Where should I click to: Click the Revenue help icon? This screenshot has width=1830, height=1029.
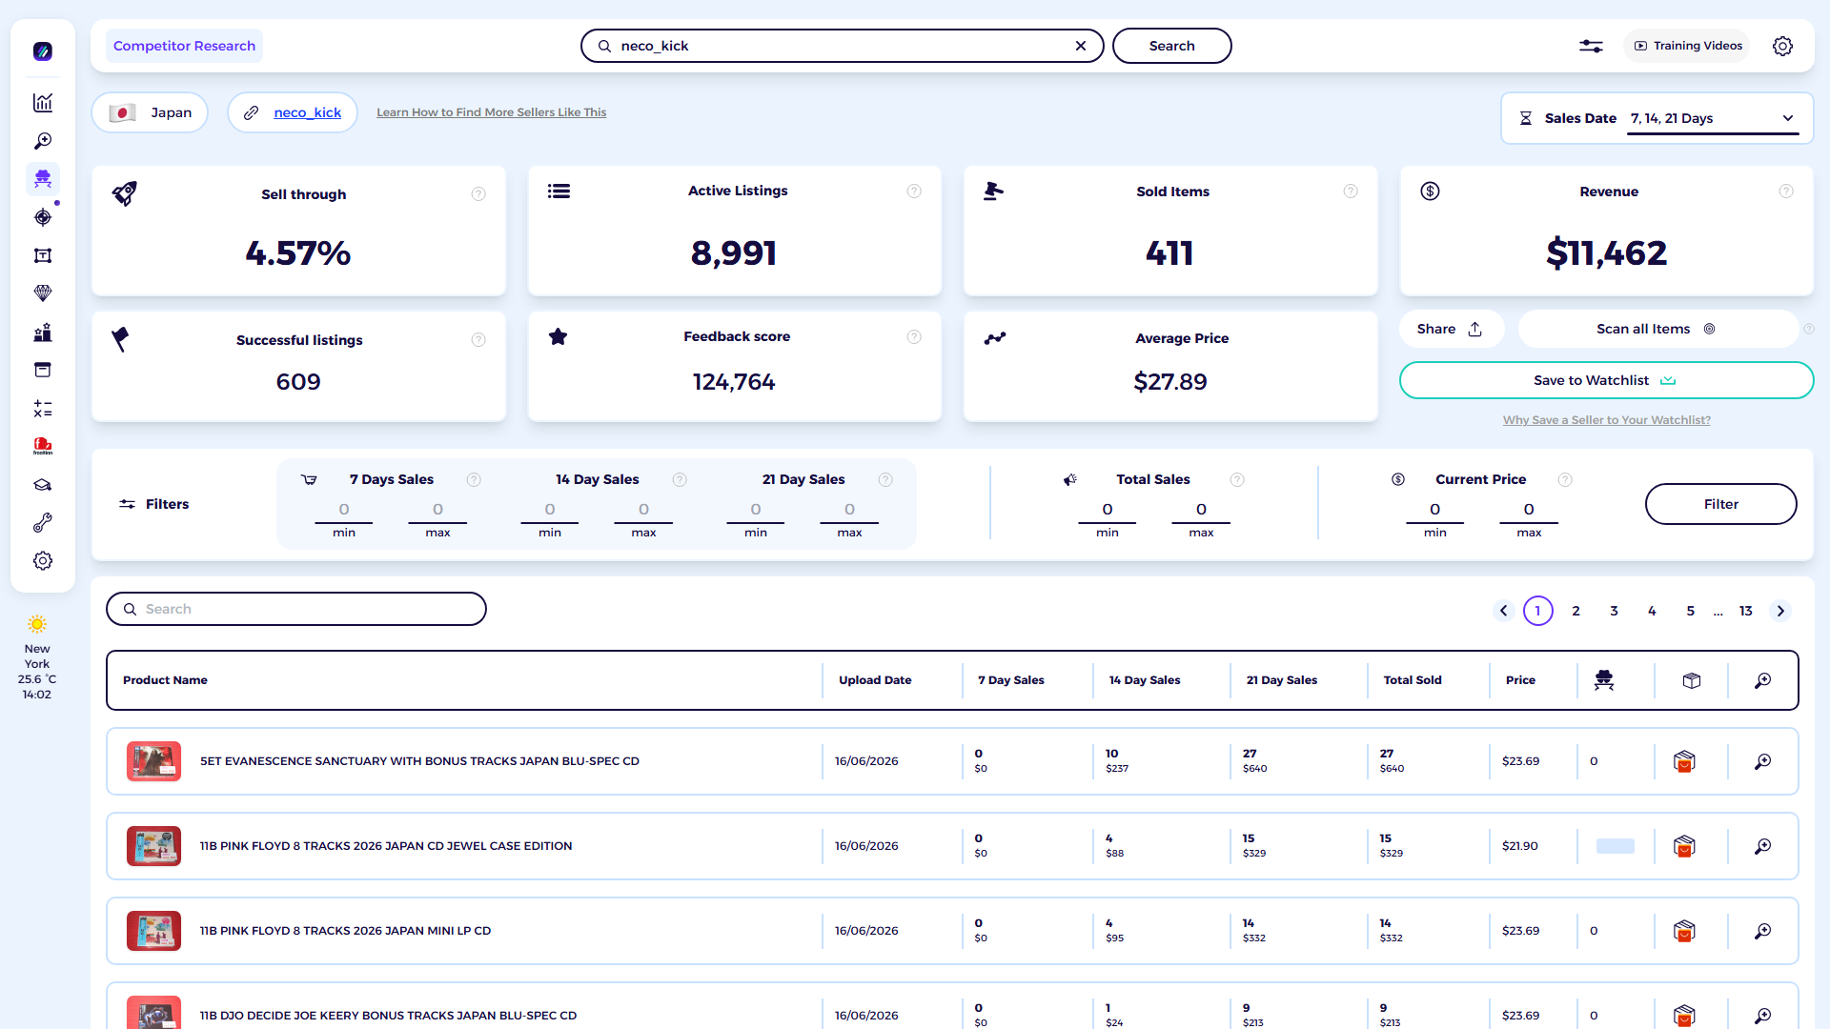tap(1786, 192)
